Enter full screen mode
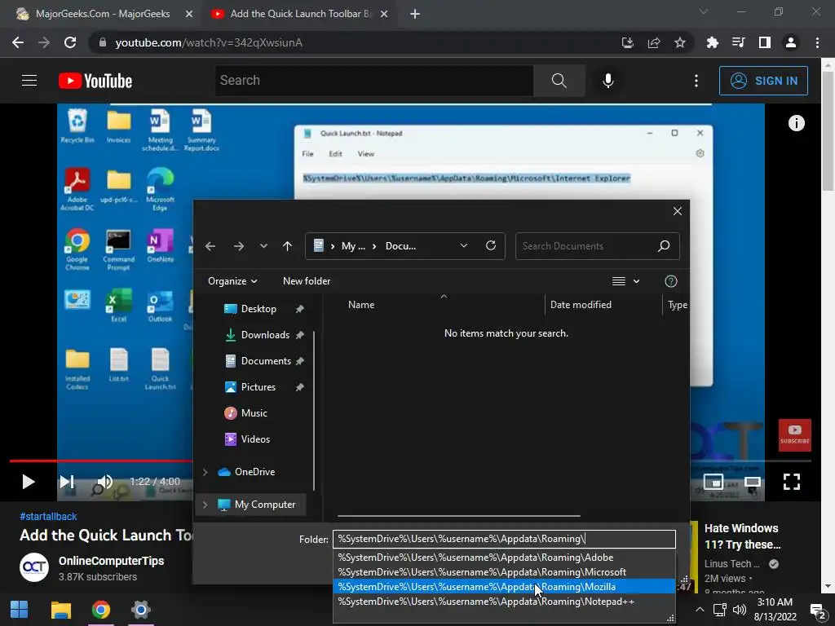The width and height of the screenshot is (835, 626). coord(791,482)
